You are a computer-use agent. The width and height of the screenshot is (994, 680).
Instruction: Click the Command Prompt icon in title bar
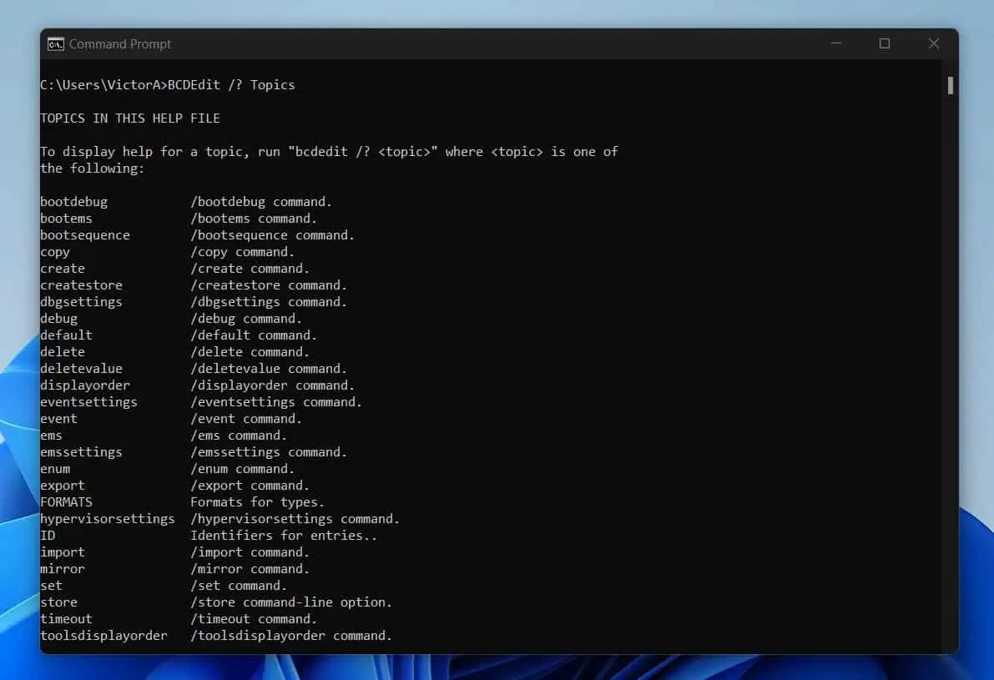56,43
